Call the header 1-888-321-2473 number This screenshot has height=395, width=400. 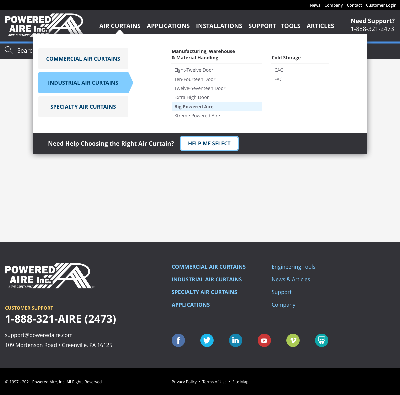[372, 29]
